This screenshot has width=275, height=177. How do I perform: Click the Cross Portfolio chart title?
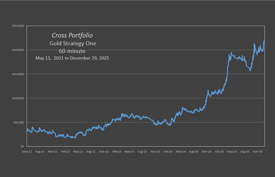pyautogui.click(x=73, y=36)
